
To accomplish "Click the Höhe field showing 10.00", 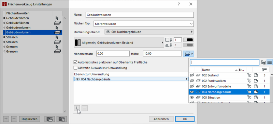I will [162, 54].
